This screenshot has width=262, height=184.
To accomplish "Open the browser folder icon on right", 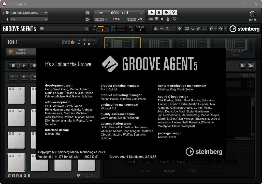I will (x=251, y=66).
